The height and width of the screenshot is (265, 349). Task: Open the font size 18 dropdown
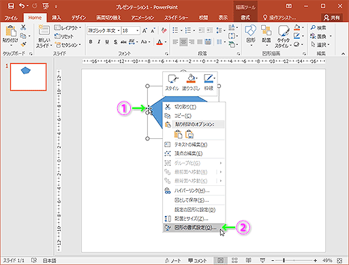click(138, 31)
